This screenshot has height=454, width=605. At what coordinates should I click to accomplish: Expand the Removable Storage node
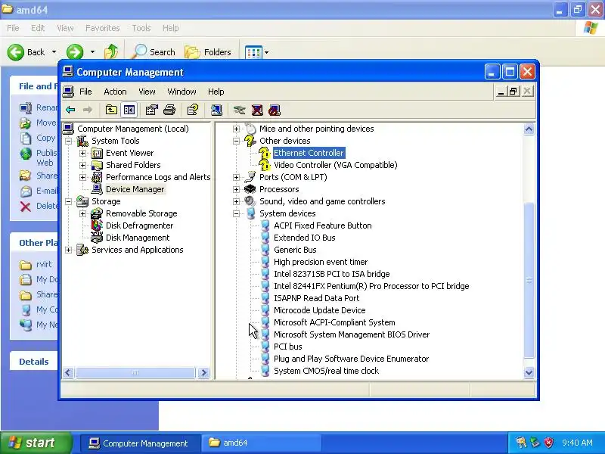tap(82, 213)
